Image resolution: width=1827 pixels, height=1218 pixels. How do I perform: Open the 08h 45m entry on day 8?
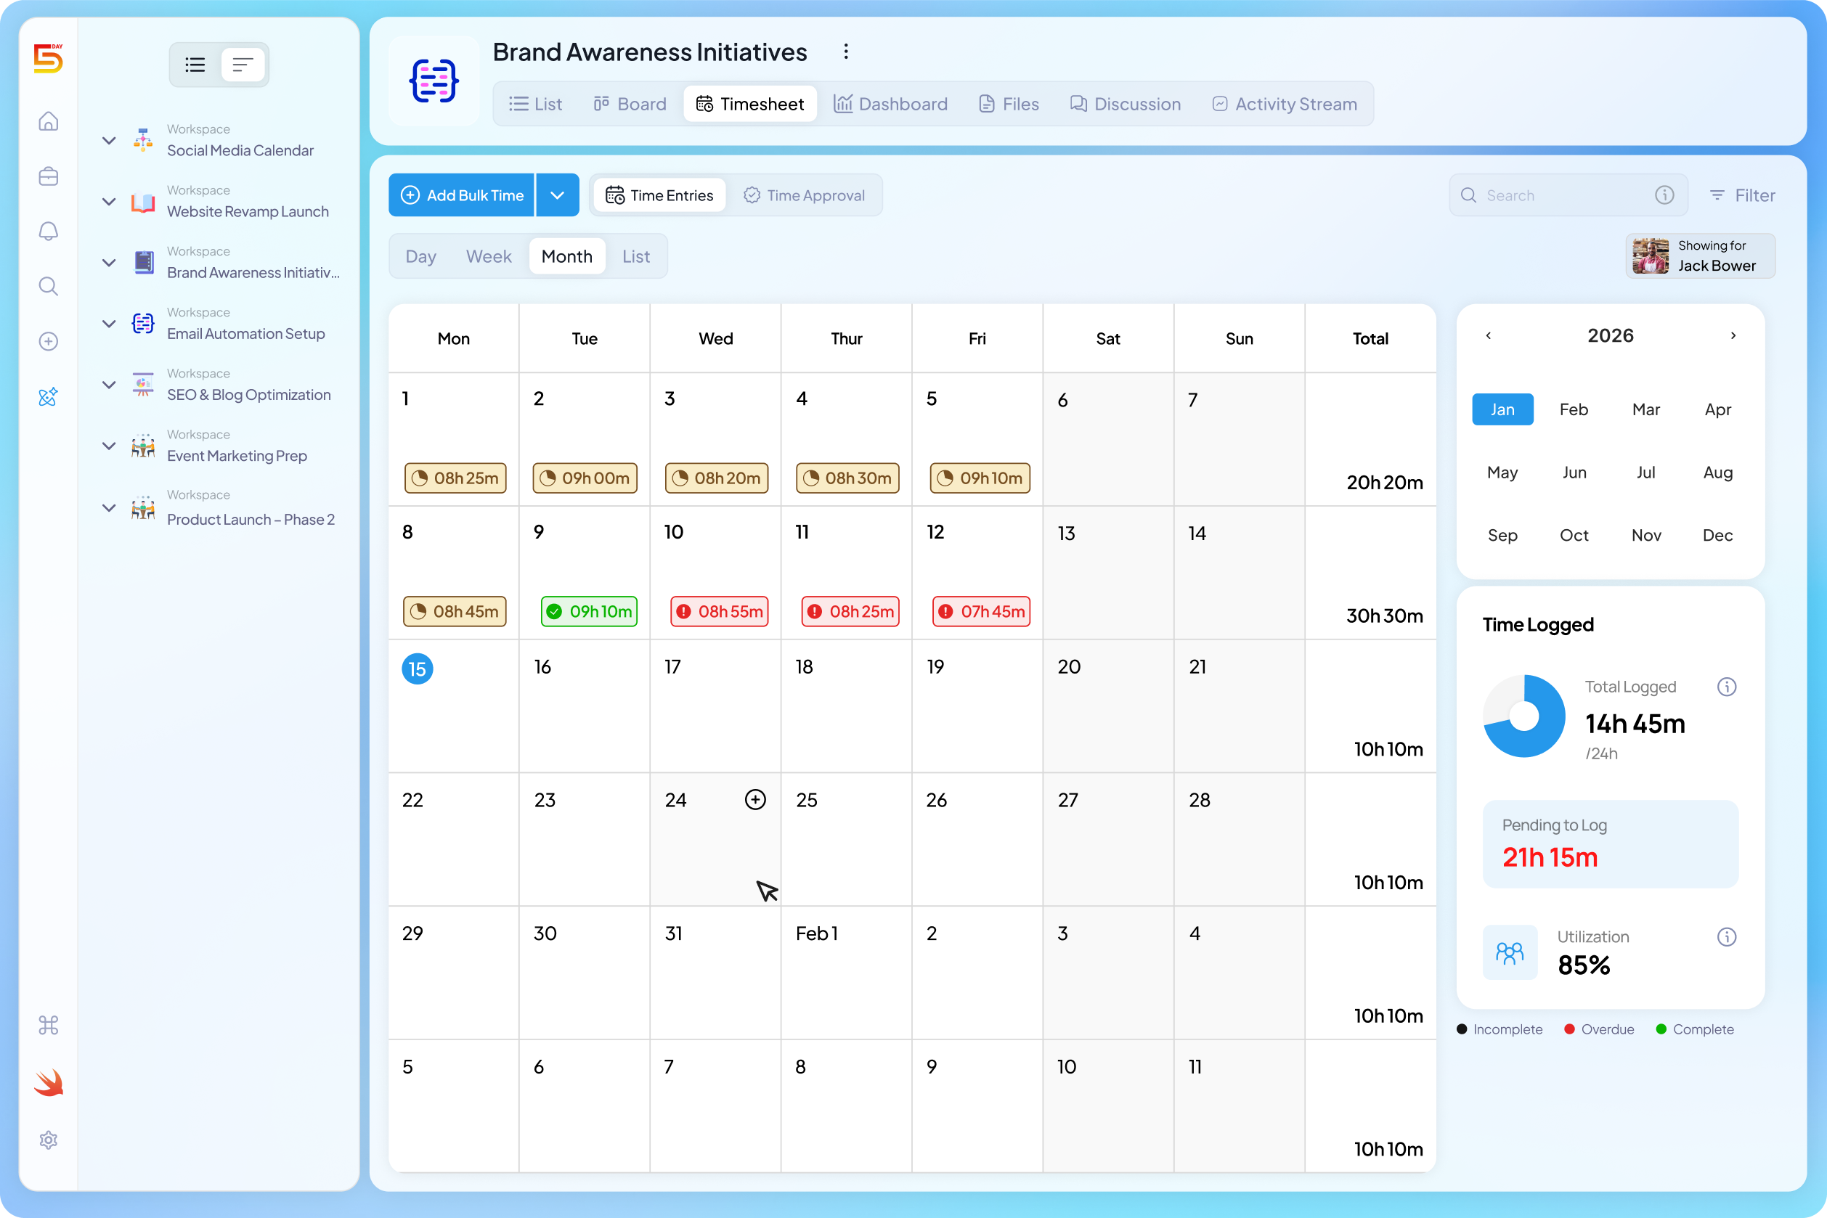455,611
